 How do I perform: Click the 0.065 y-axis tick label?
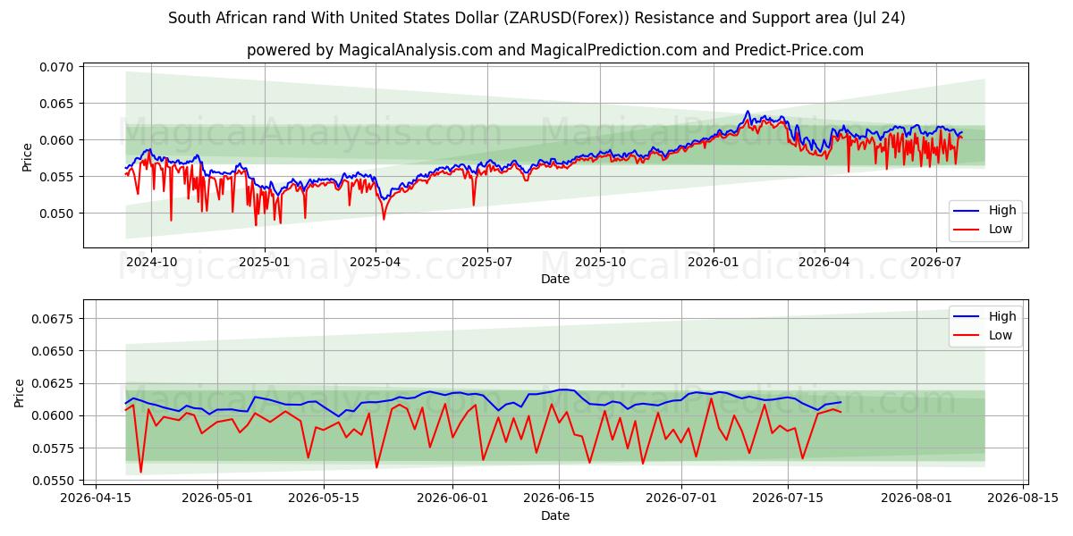point(58,104)
